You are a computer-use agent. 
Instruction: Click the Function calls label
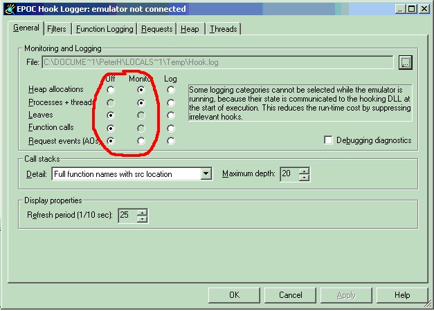[x=51, y=127]
